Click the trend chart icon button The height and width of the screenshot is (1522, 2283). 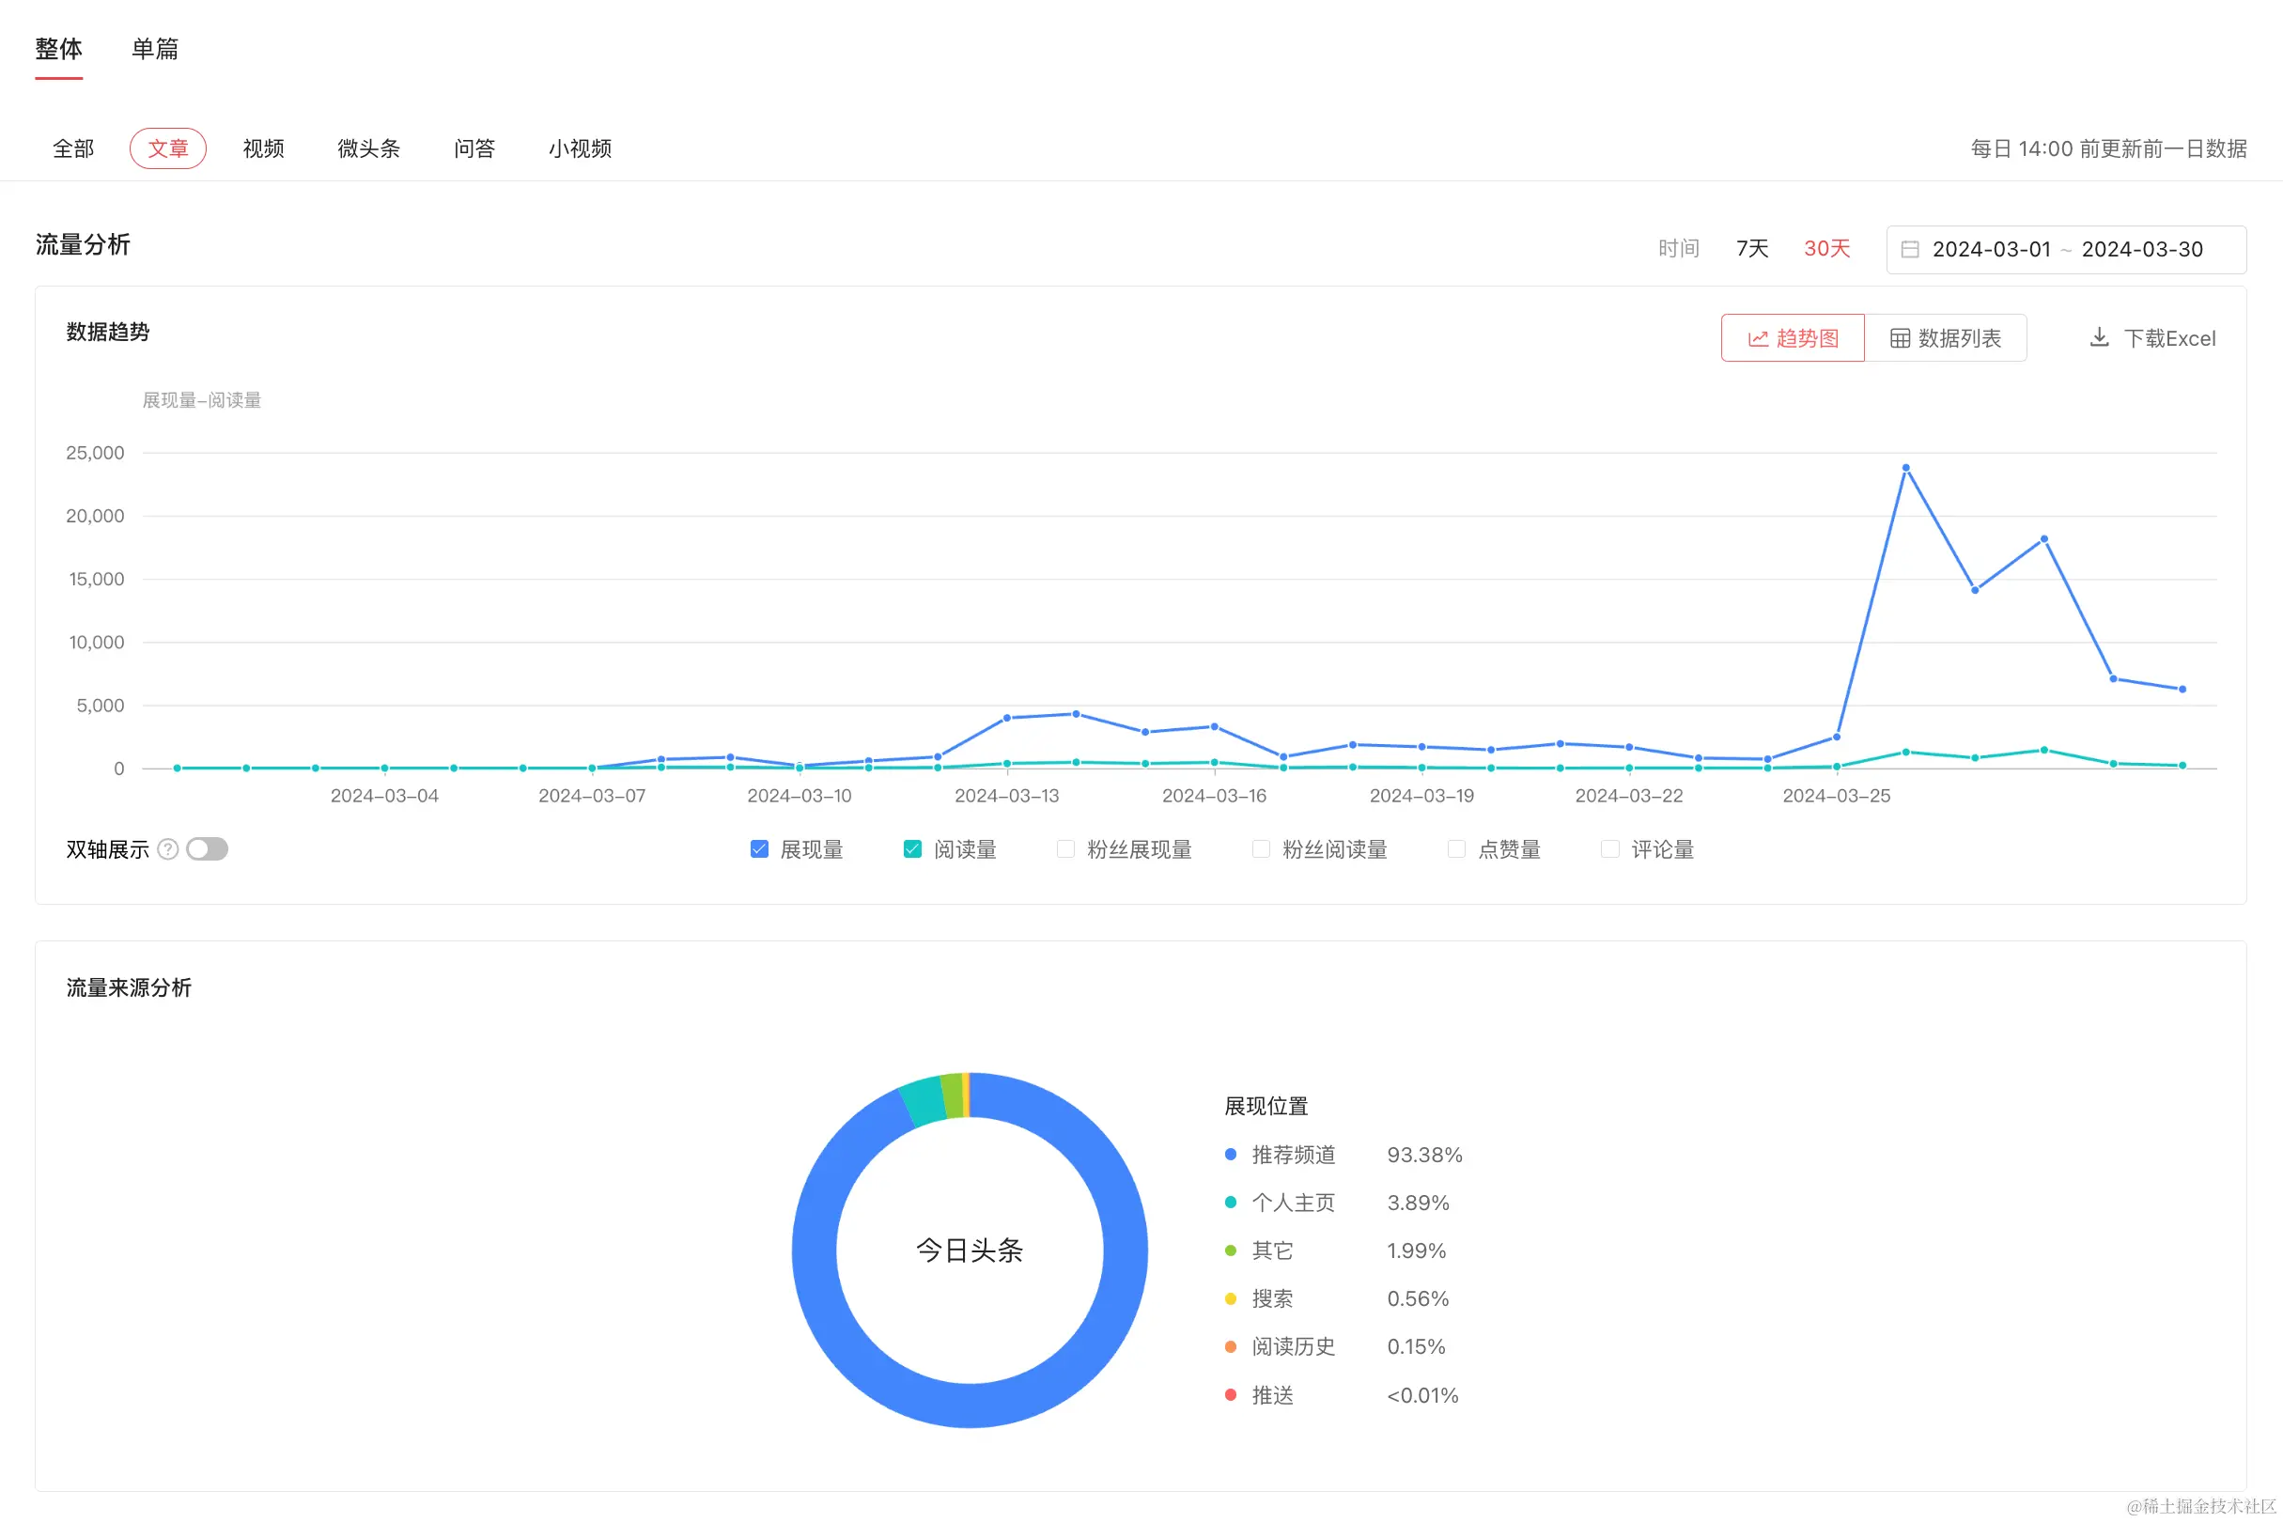[1757, 338]
